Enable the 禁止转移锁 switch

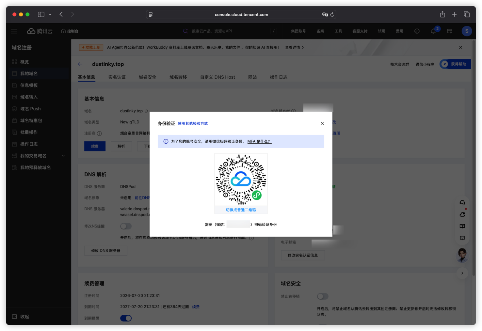coord(323,296)
